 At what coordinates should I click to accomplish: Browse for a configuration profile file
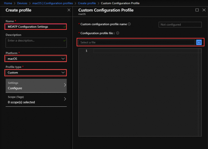[x=199, y=42]
